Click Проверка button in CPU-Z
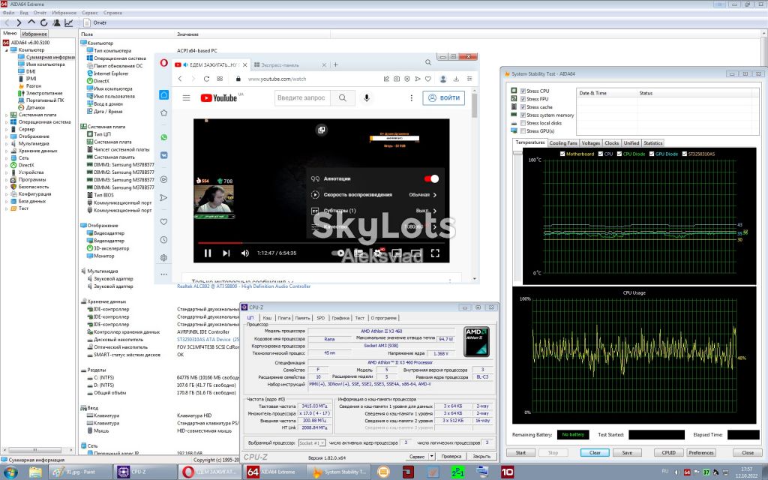 coord(451,457)
